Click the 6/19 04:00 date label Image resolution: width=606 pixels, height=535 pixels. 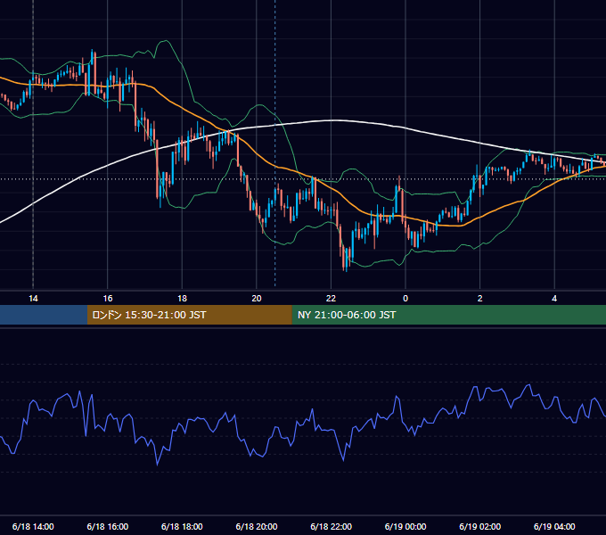click(554, 526)
